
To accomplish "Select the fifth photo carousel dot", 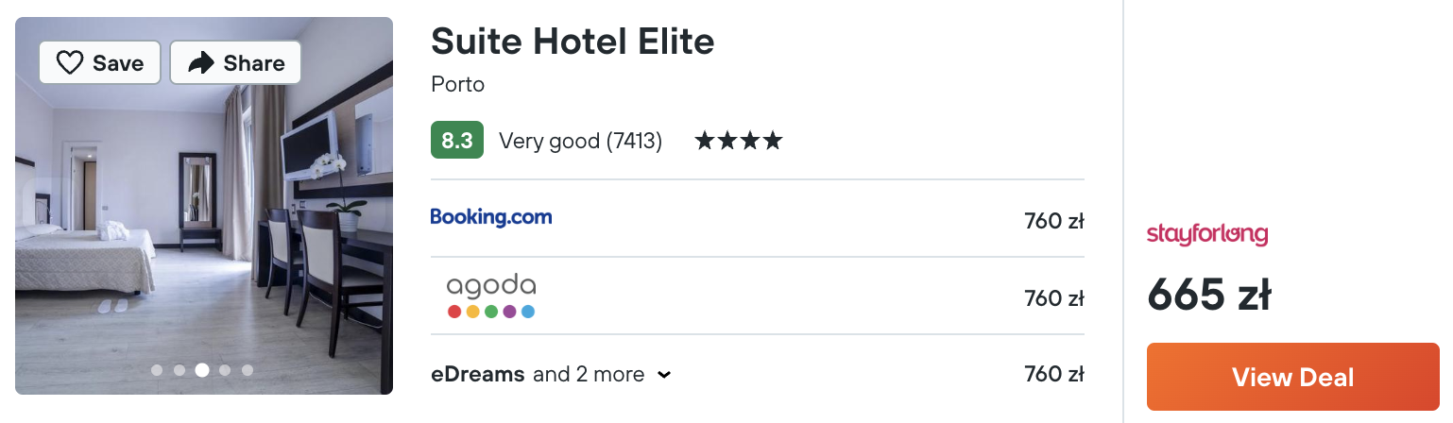I will pos(248,370).
